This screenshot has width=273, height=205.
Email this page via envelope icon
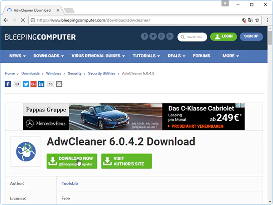[59, 84]
